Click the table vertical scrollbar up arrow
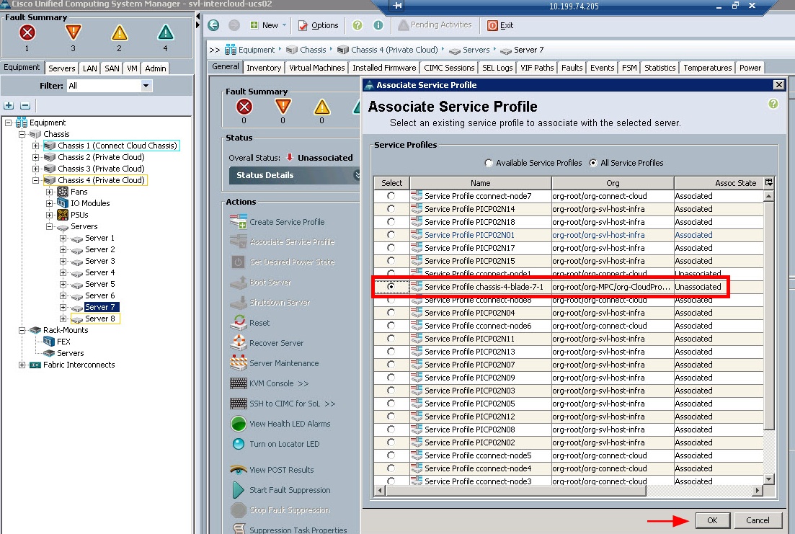The width and height of the screenshot is (795, 534). pos(768,196)
